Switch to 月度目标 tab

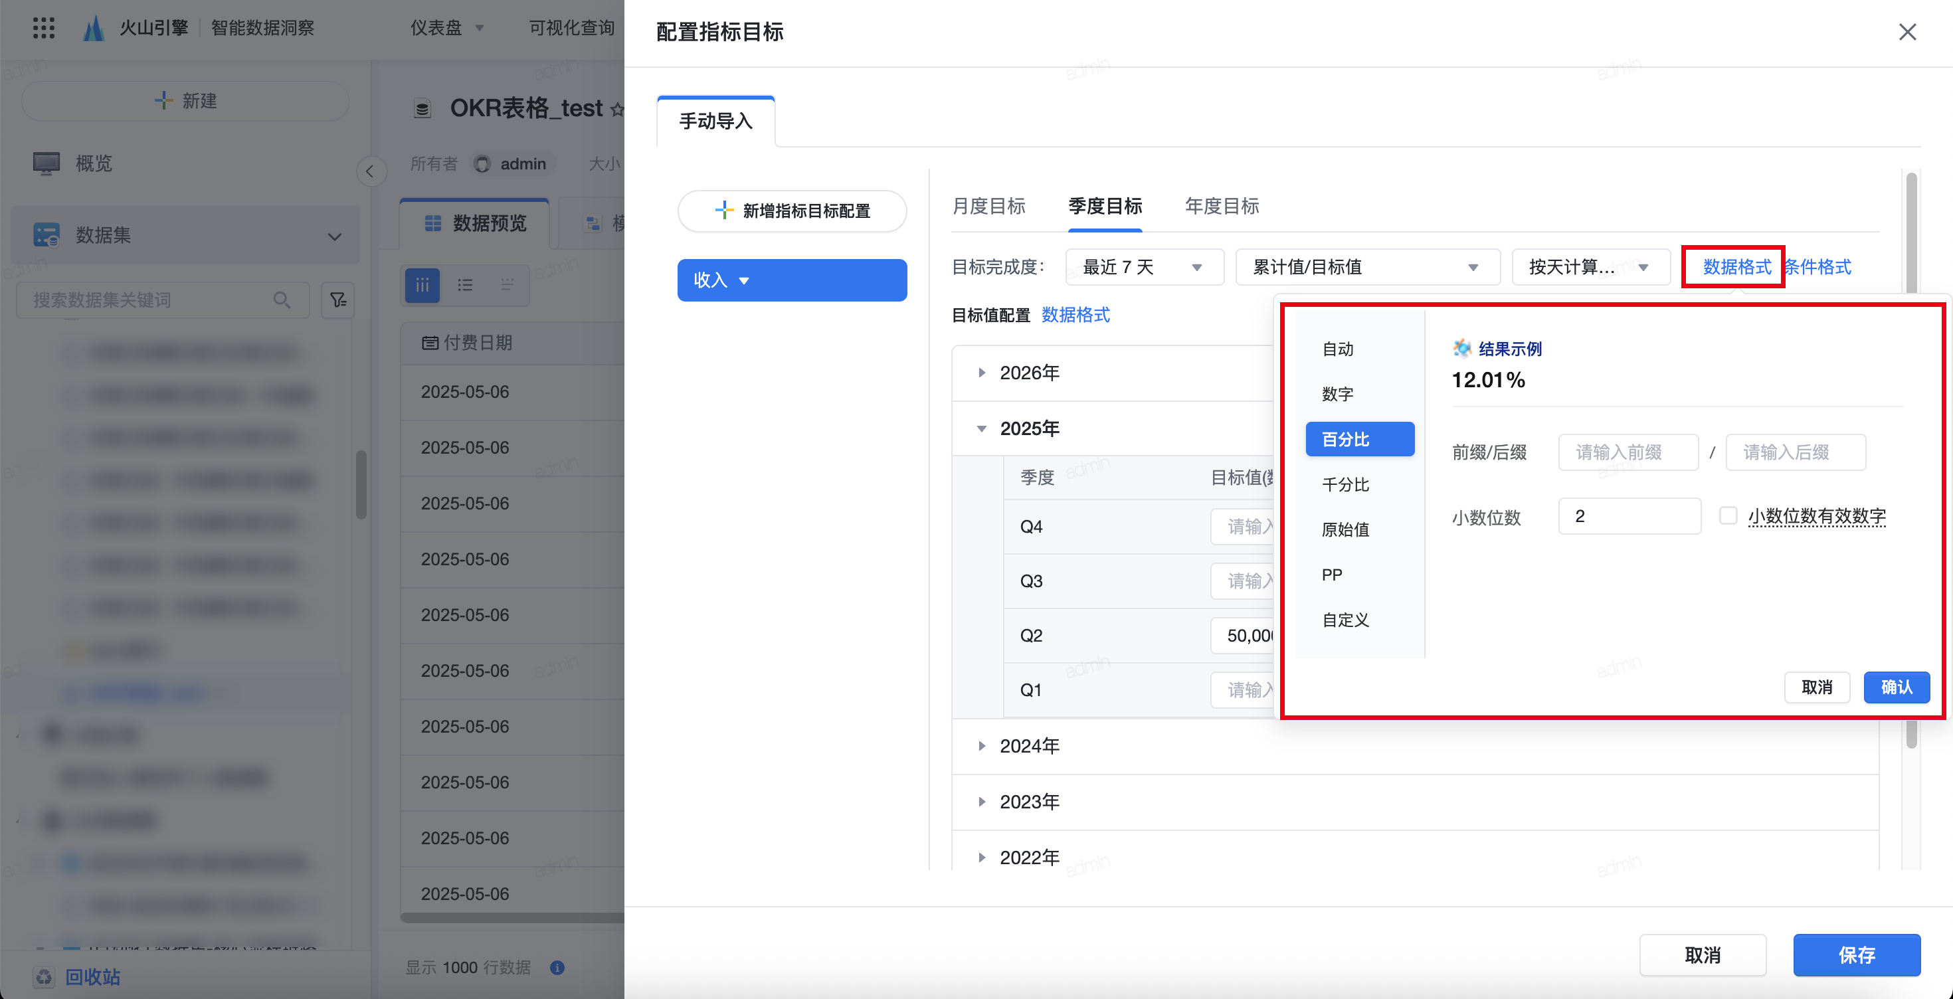[988, 206]
